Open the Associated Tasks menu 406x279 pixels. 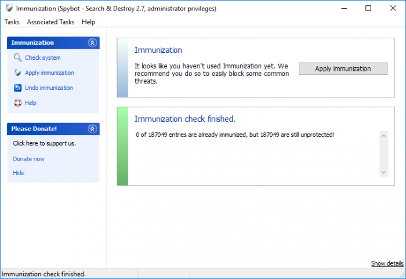50,22
